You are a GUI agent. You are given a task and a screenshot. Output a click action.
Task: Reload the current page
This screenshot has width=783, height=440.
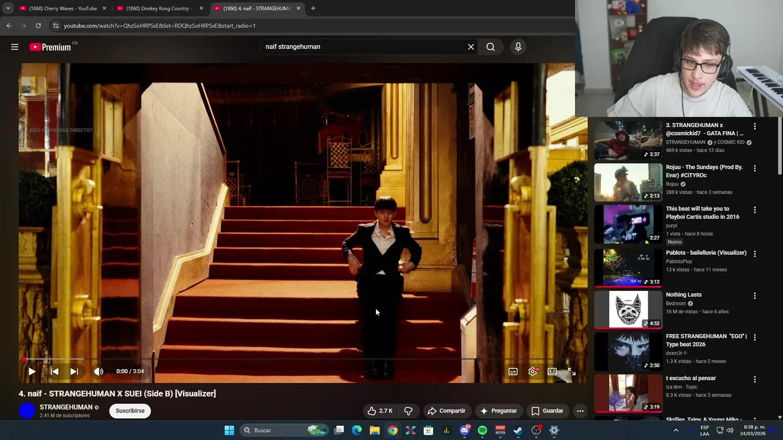tap(38, 26)
